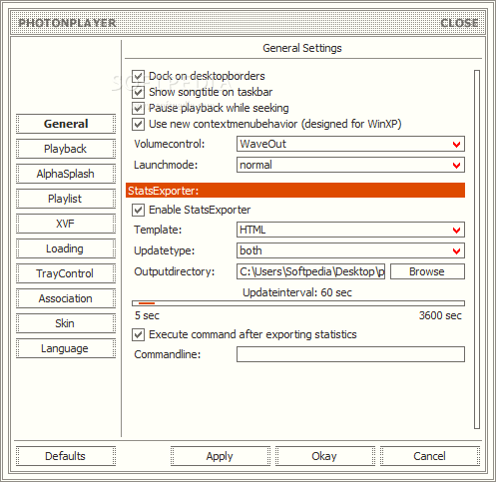
Task: Click the '5 sec' minimum label
Action: tap(147, 315)
